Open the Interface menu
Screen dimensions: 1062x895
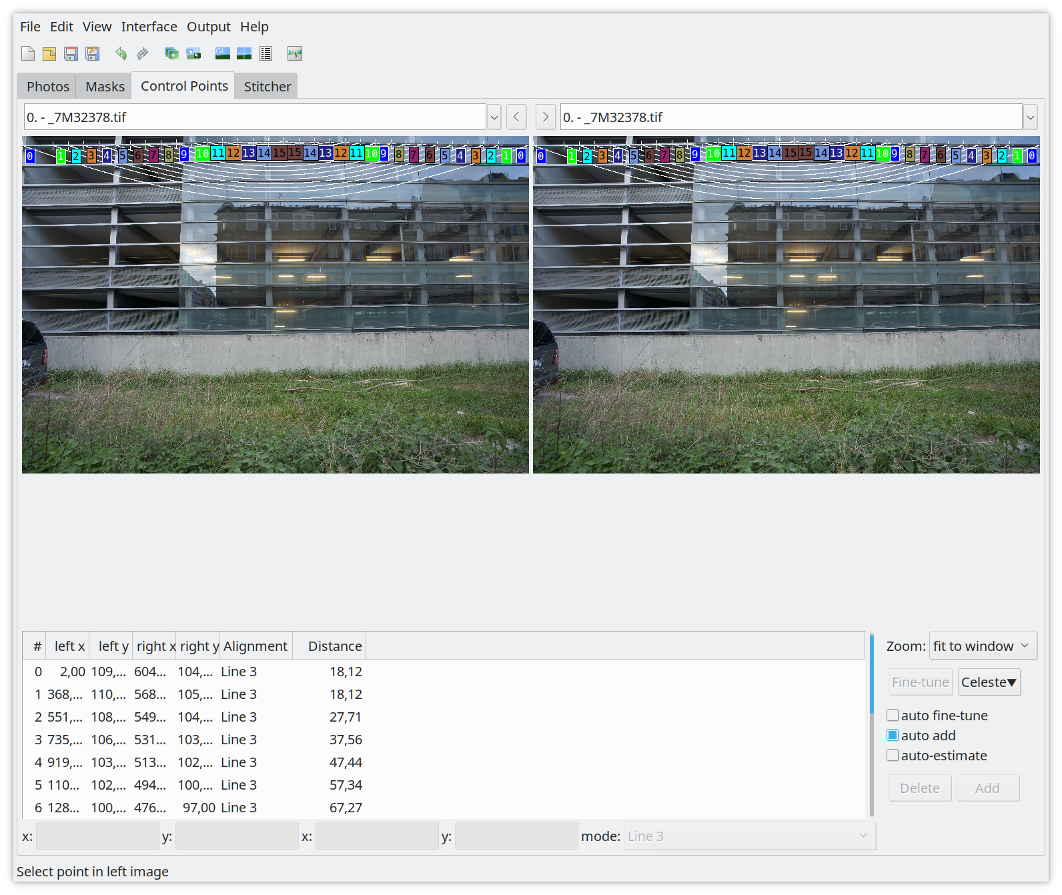coord(149,27)
